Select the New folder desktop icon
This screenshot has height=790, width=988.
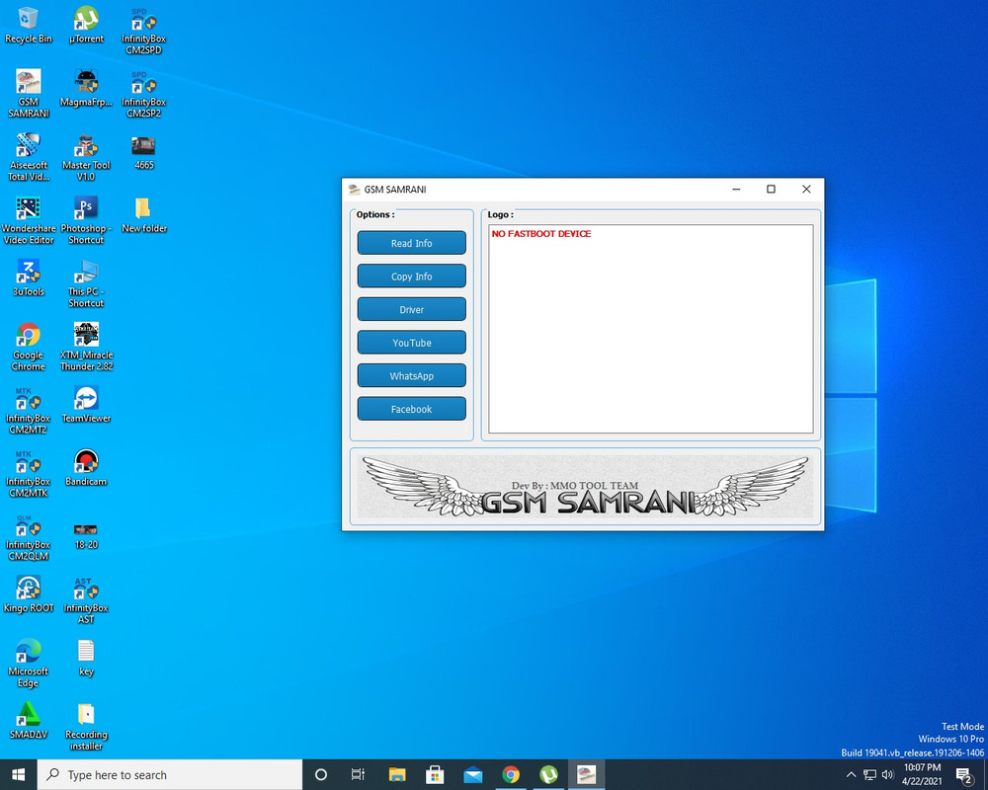coord(143,215)
